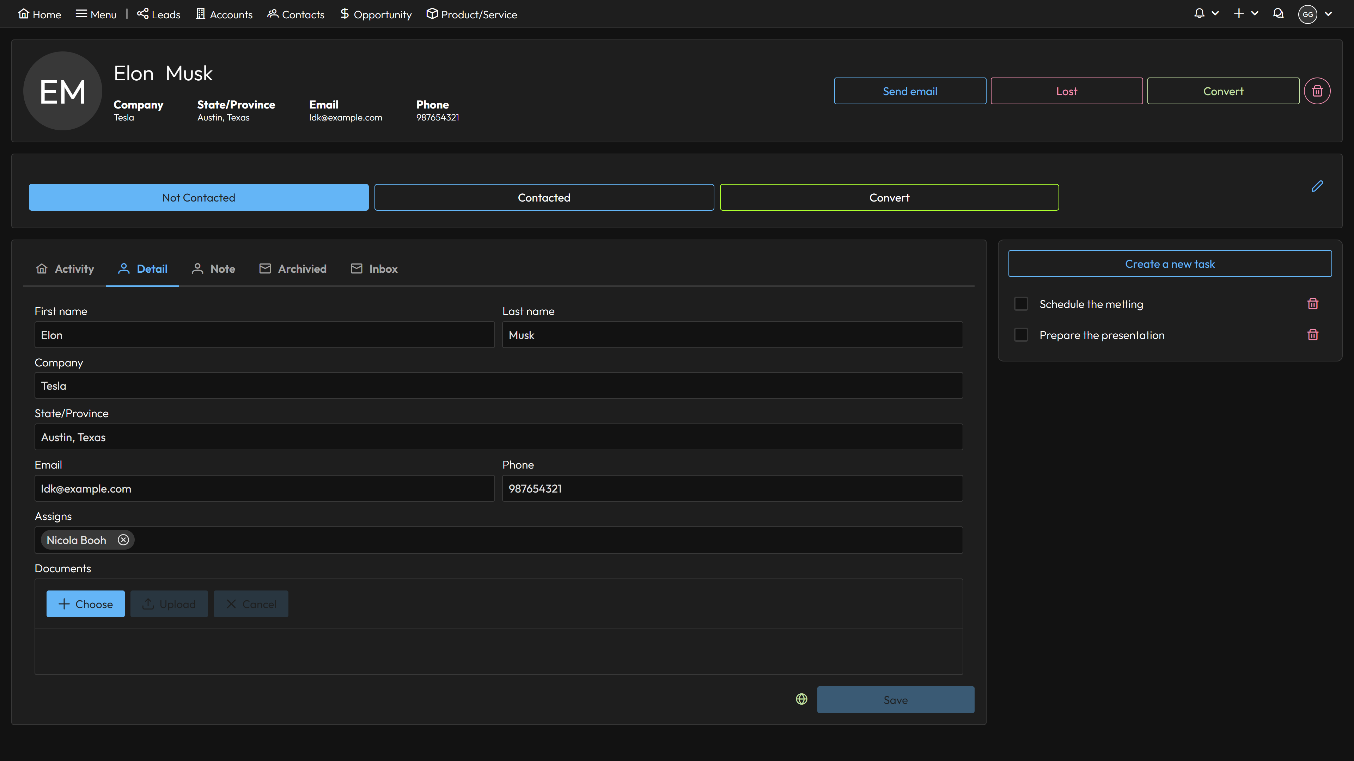The height and width of the screenshot is (761, 1354).
Task: Expand the notifications dropdown chevron
Action: click(x=1215, y=14)
